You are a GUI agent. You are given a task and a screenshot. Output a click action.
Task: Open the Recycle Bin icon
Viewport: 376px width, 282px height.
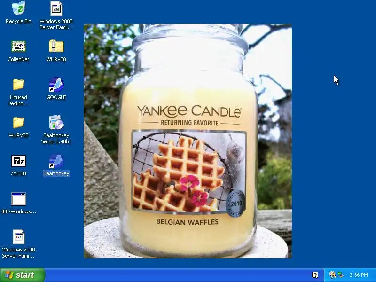18,8
